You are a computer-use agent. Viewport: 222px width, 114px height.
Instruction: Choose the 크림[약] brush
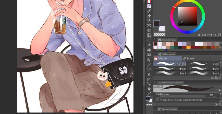(x=203, y=68)
